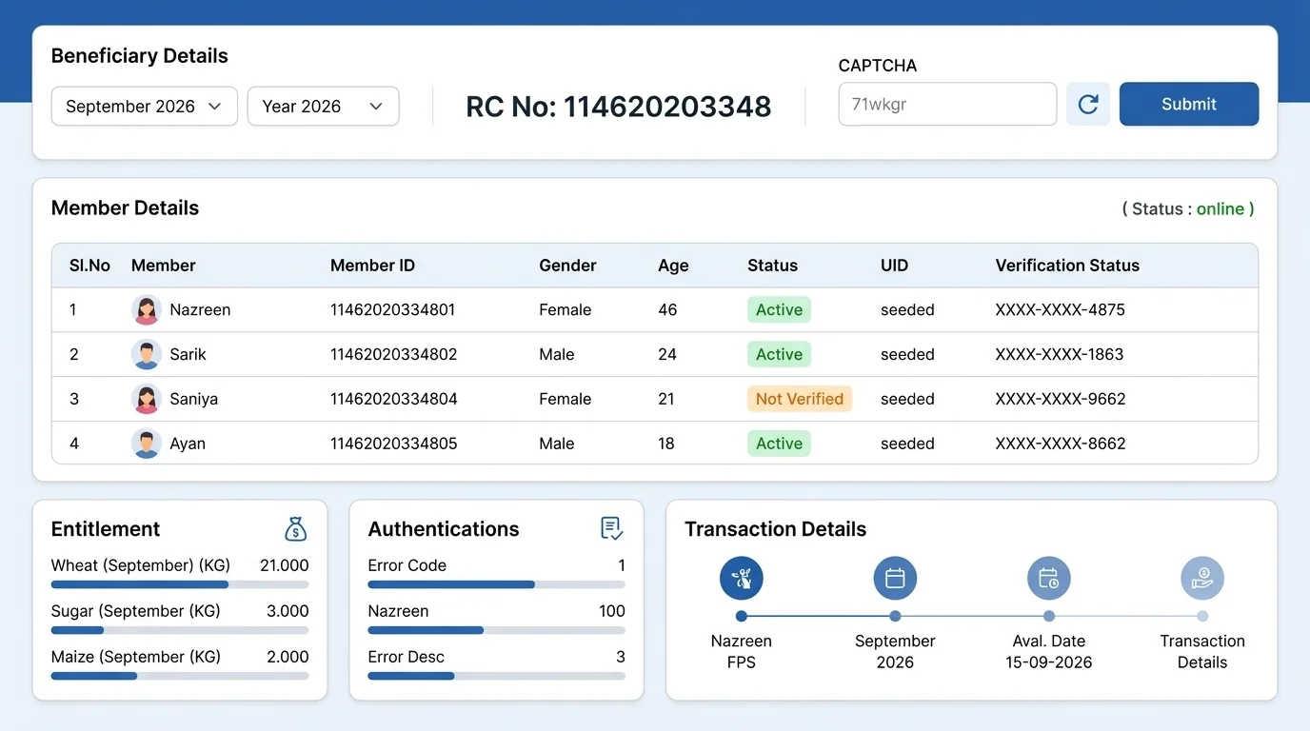
Task: Click Saniya's avatar icon
Action: tap(146, 399)
